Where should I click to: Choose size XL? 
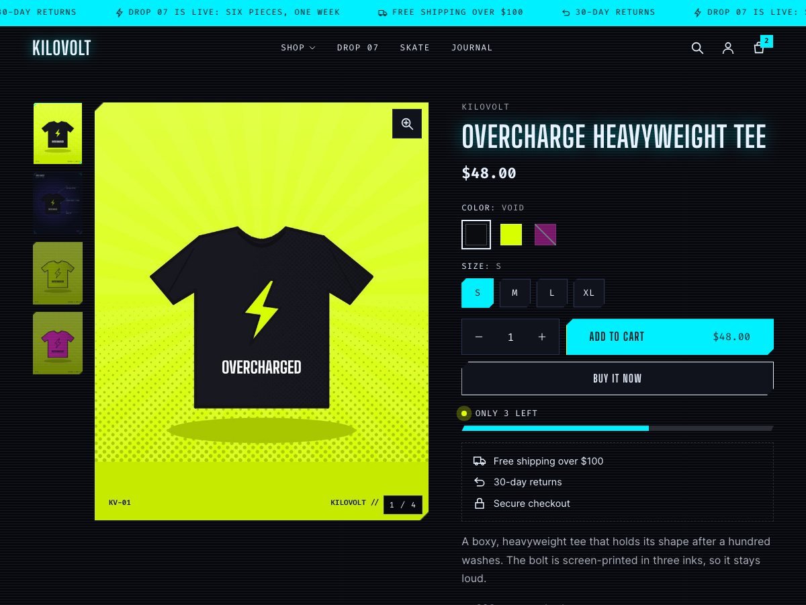[x=589, y=293]
